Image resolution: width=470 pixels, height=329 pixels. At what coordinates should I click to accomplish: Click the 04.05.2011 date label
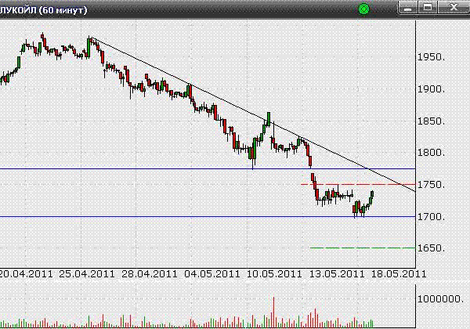[212, 274]
